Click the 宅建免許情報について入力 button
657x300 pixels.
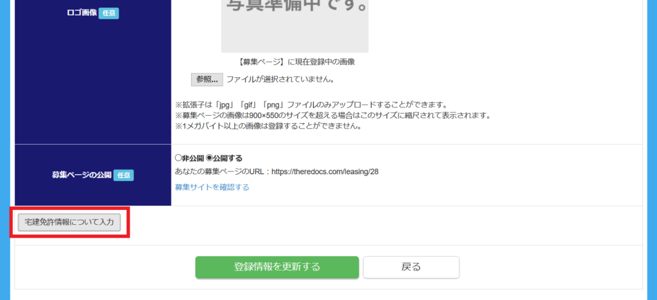pyautogui.click(x=69, y=222)
